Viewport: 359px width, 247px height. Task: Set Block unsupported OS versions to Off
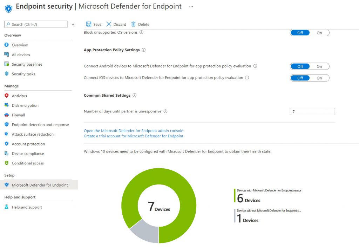300,33
